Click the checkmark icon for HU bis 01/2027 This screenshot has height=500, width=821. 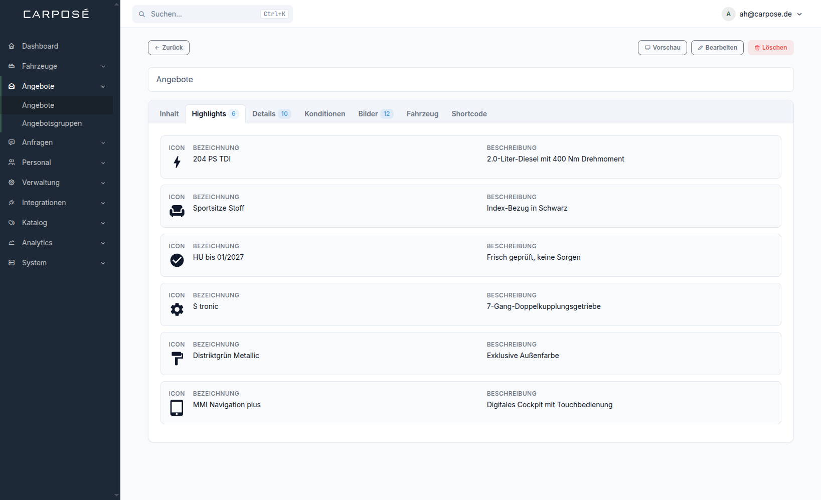click(x=177, y=260)
